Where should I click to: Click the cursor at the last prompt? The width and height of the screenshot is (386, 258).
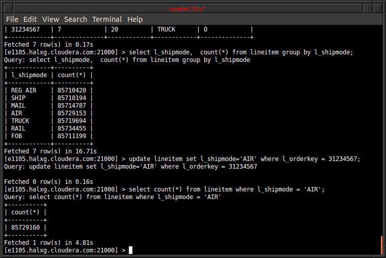click(x=130, y=250)
